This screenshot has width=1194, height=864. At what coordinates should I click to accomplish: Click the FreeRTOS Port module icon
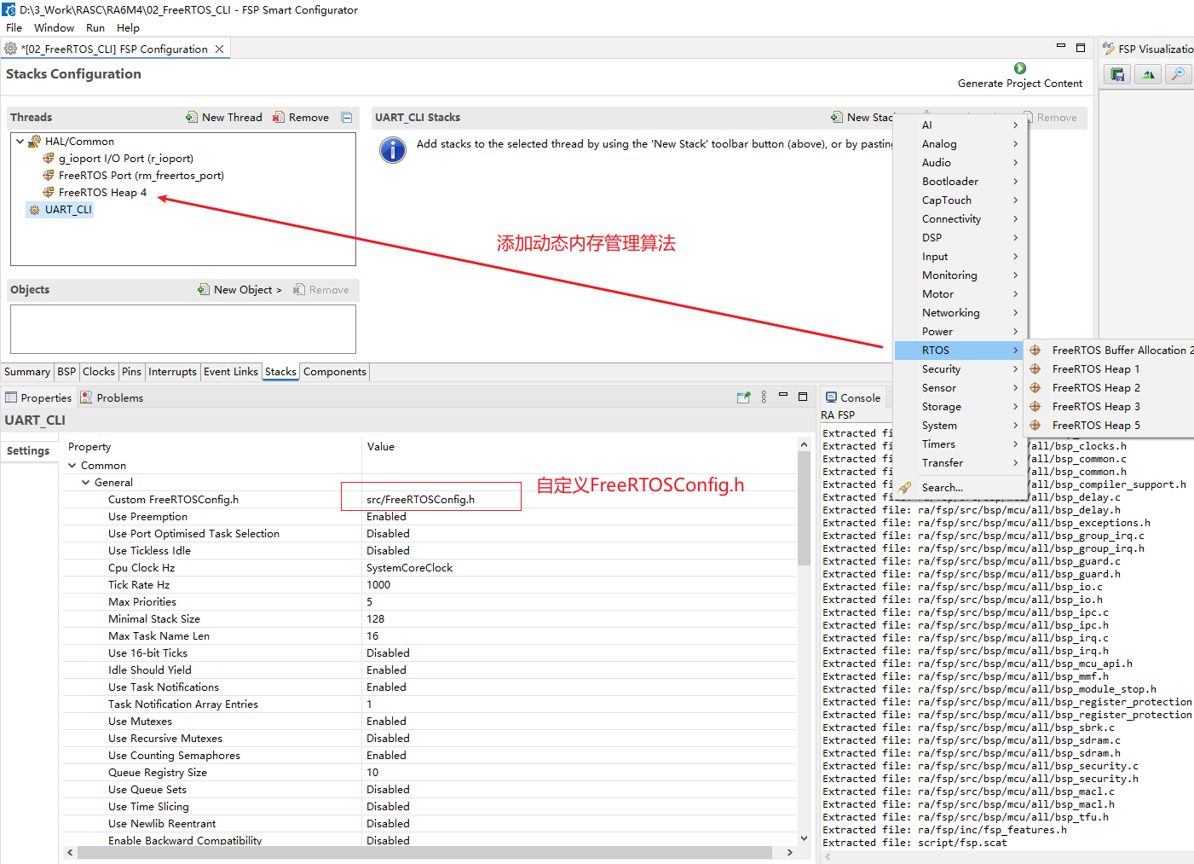point(49,176)
